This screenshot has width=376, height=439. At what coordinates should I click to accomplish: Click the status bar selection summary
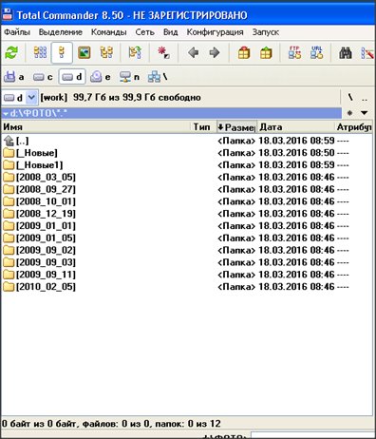coord(111,424)
